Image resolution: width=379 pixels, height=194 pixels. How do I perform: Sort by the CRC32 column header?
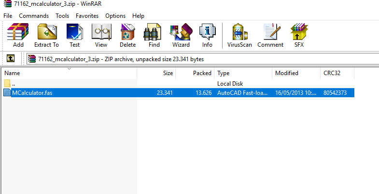(x=337, y=73)
